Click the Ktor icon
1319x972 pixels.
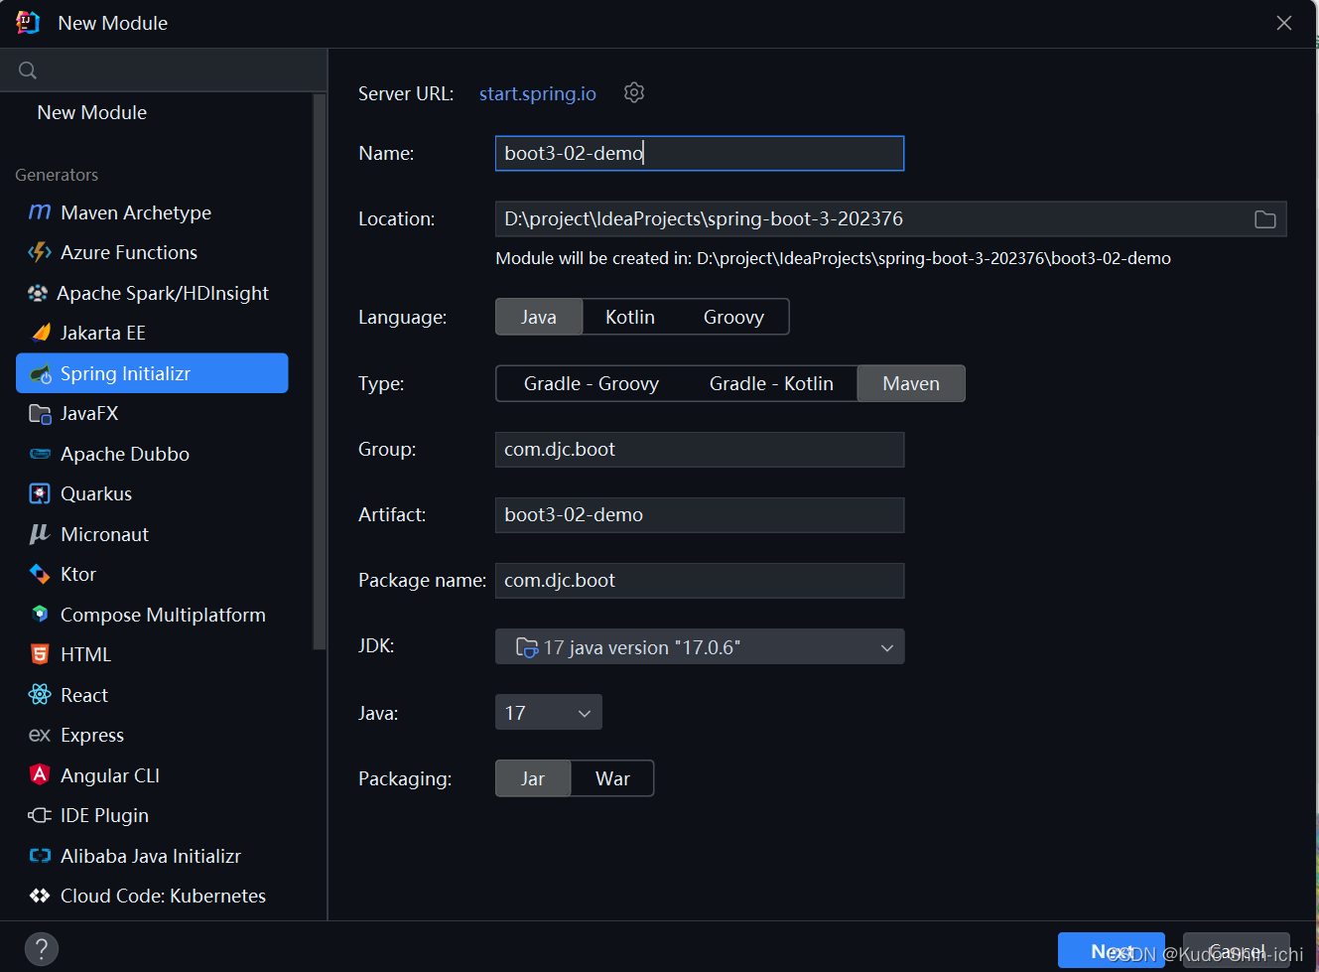point(40,574)
